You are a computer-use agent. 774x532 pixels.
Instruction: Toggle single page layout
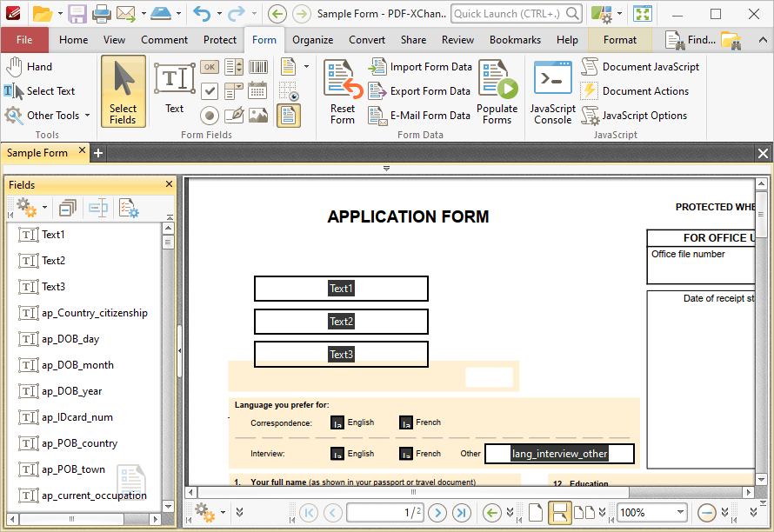pos(536,513)
